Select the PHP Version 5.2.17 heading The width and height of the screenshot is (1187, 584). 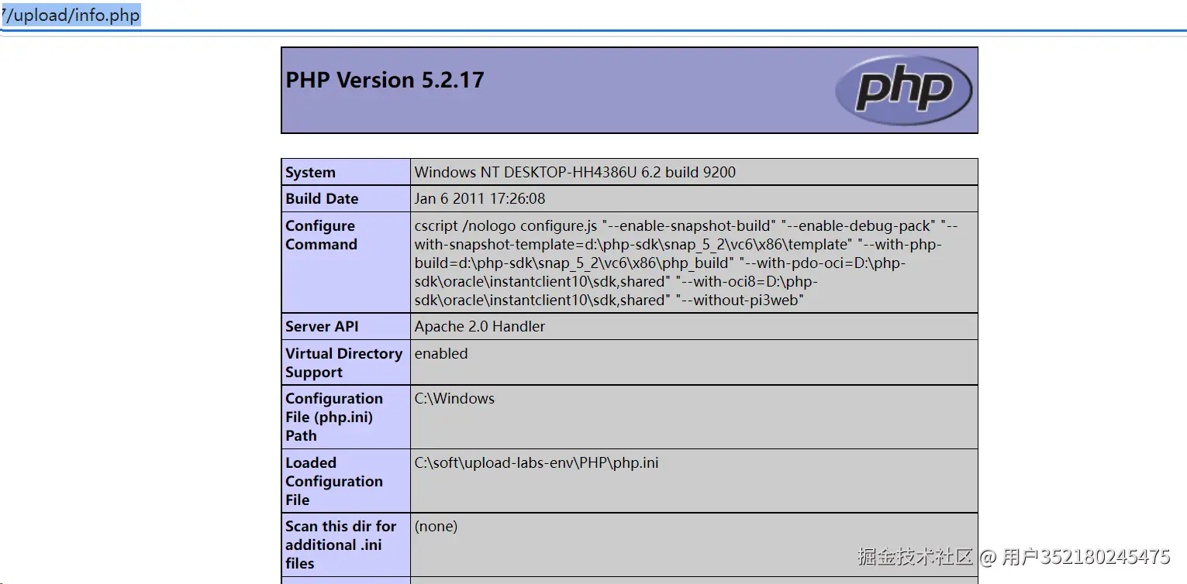(385, 80)
